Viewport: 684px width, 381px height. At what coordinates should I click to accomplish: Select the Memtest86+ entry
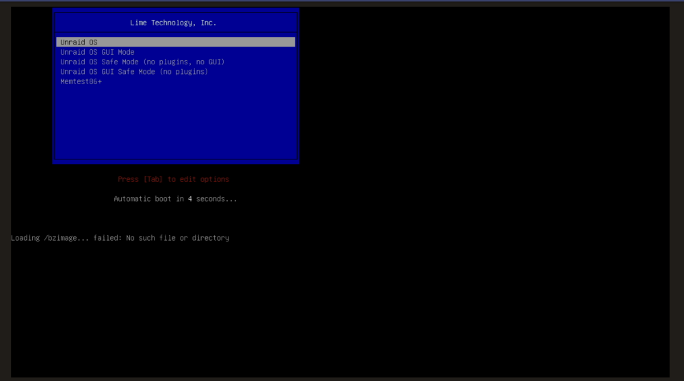(81, 81)
